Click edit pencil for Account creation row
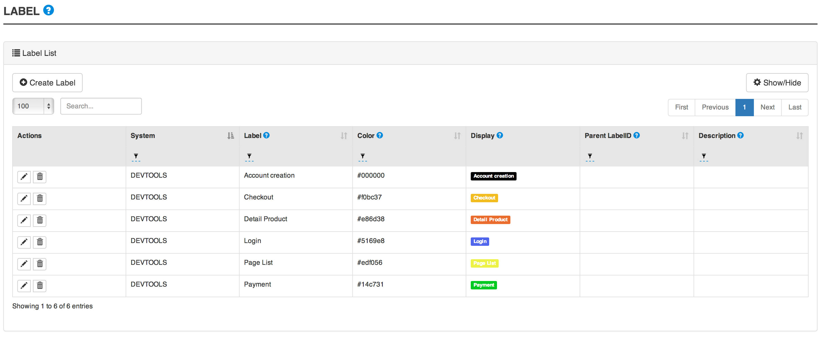This screenshot has height=338, width=822. click(24, 177)
